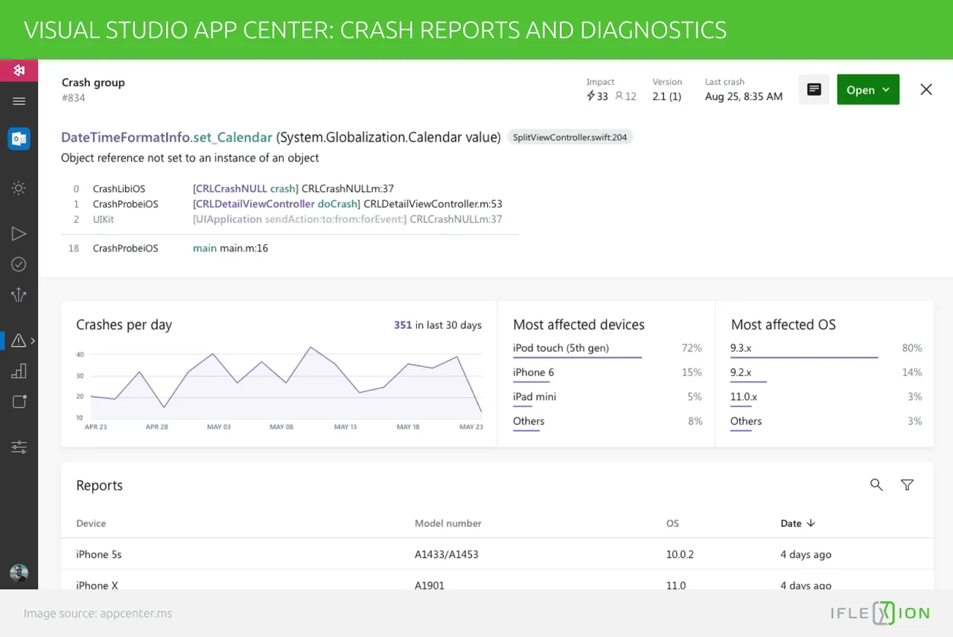Image resolution: width=953 pixels, height=637 pixels.
Task: Close the crash group panel
Action: (925, 89)
